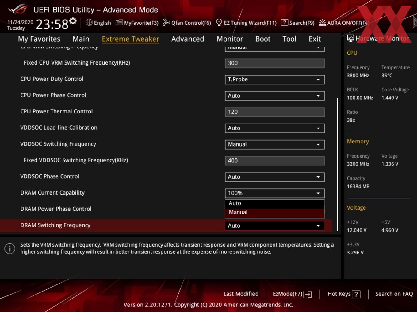Click Fixed CPU VRM Switching Frequency field
This screenshot has width=417, height=312.
[x=275, y=63]
